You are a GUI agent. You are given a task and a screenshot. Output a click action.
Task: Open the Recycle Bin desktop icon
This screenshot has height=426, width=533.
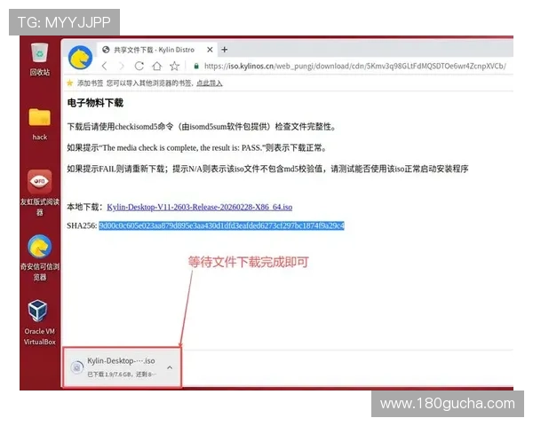pyautogui.click(x=40, y=59)
